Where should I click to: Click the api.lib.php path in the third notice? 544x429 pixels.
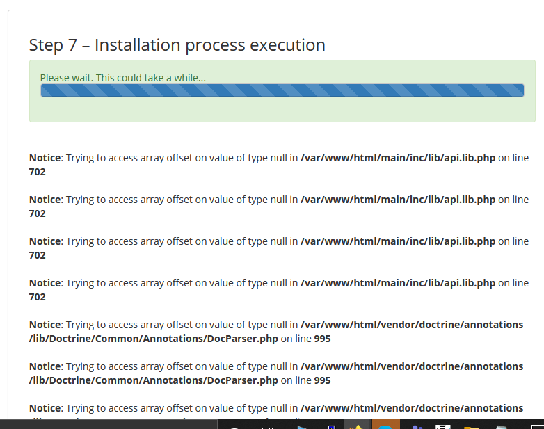point(397,241)
